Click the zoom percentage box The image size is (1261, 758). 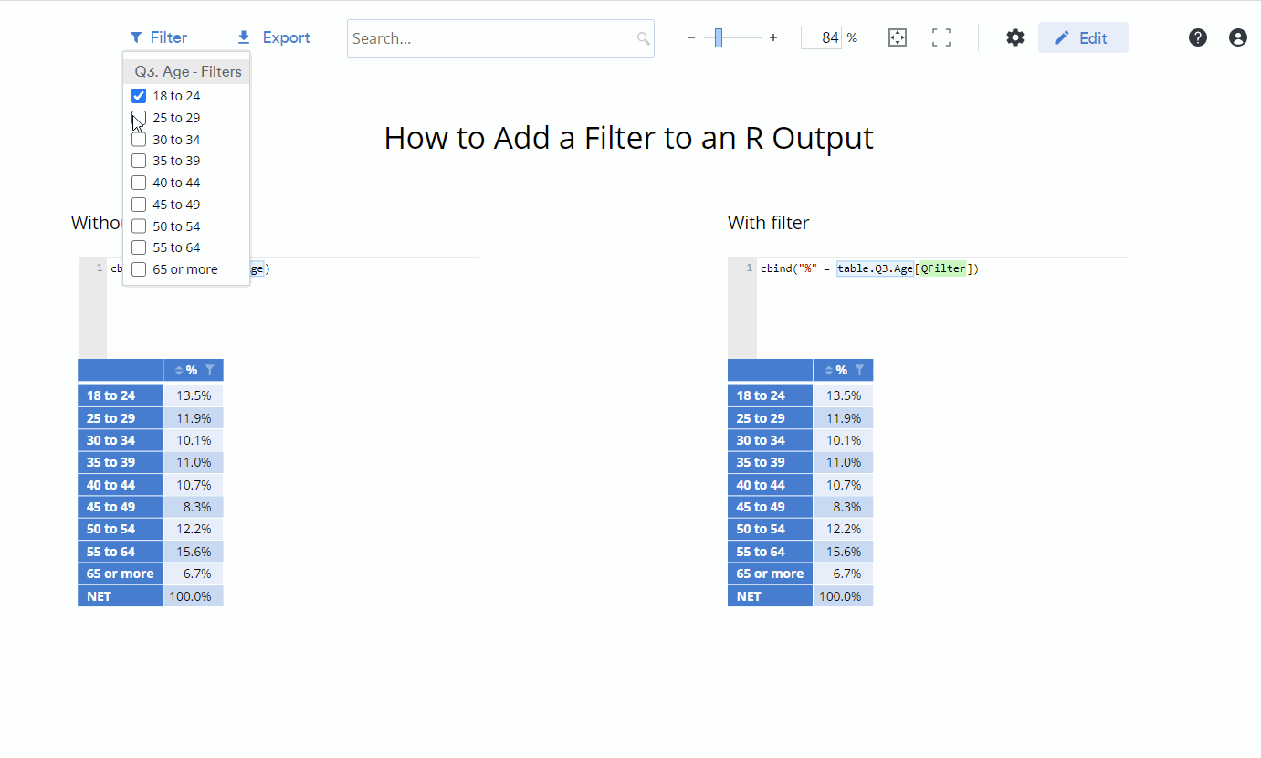coord(821,37)
